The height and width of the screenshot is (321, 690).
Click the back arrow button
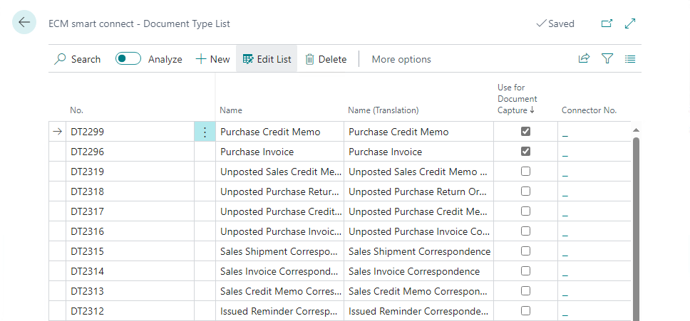[24, 23]
